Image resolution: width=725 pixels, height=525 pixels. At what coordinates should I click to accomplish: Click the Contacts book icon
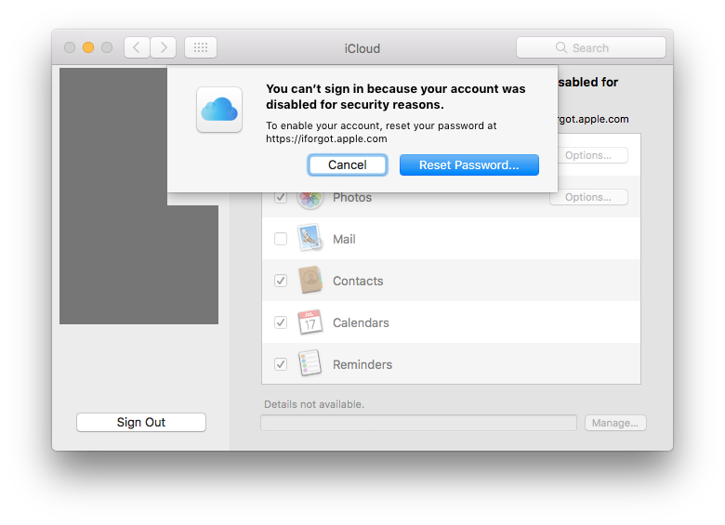[x=310, y=280]
